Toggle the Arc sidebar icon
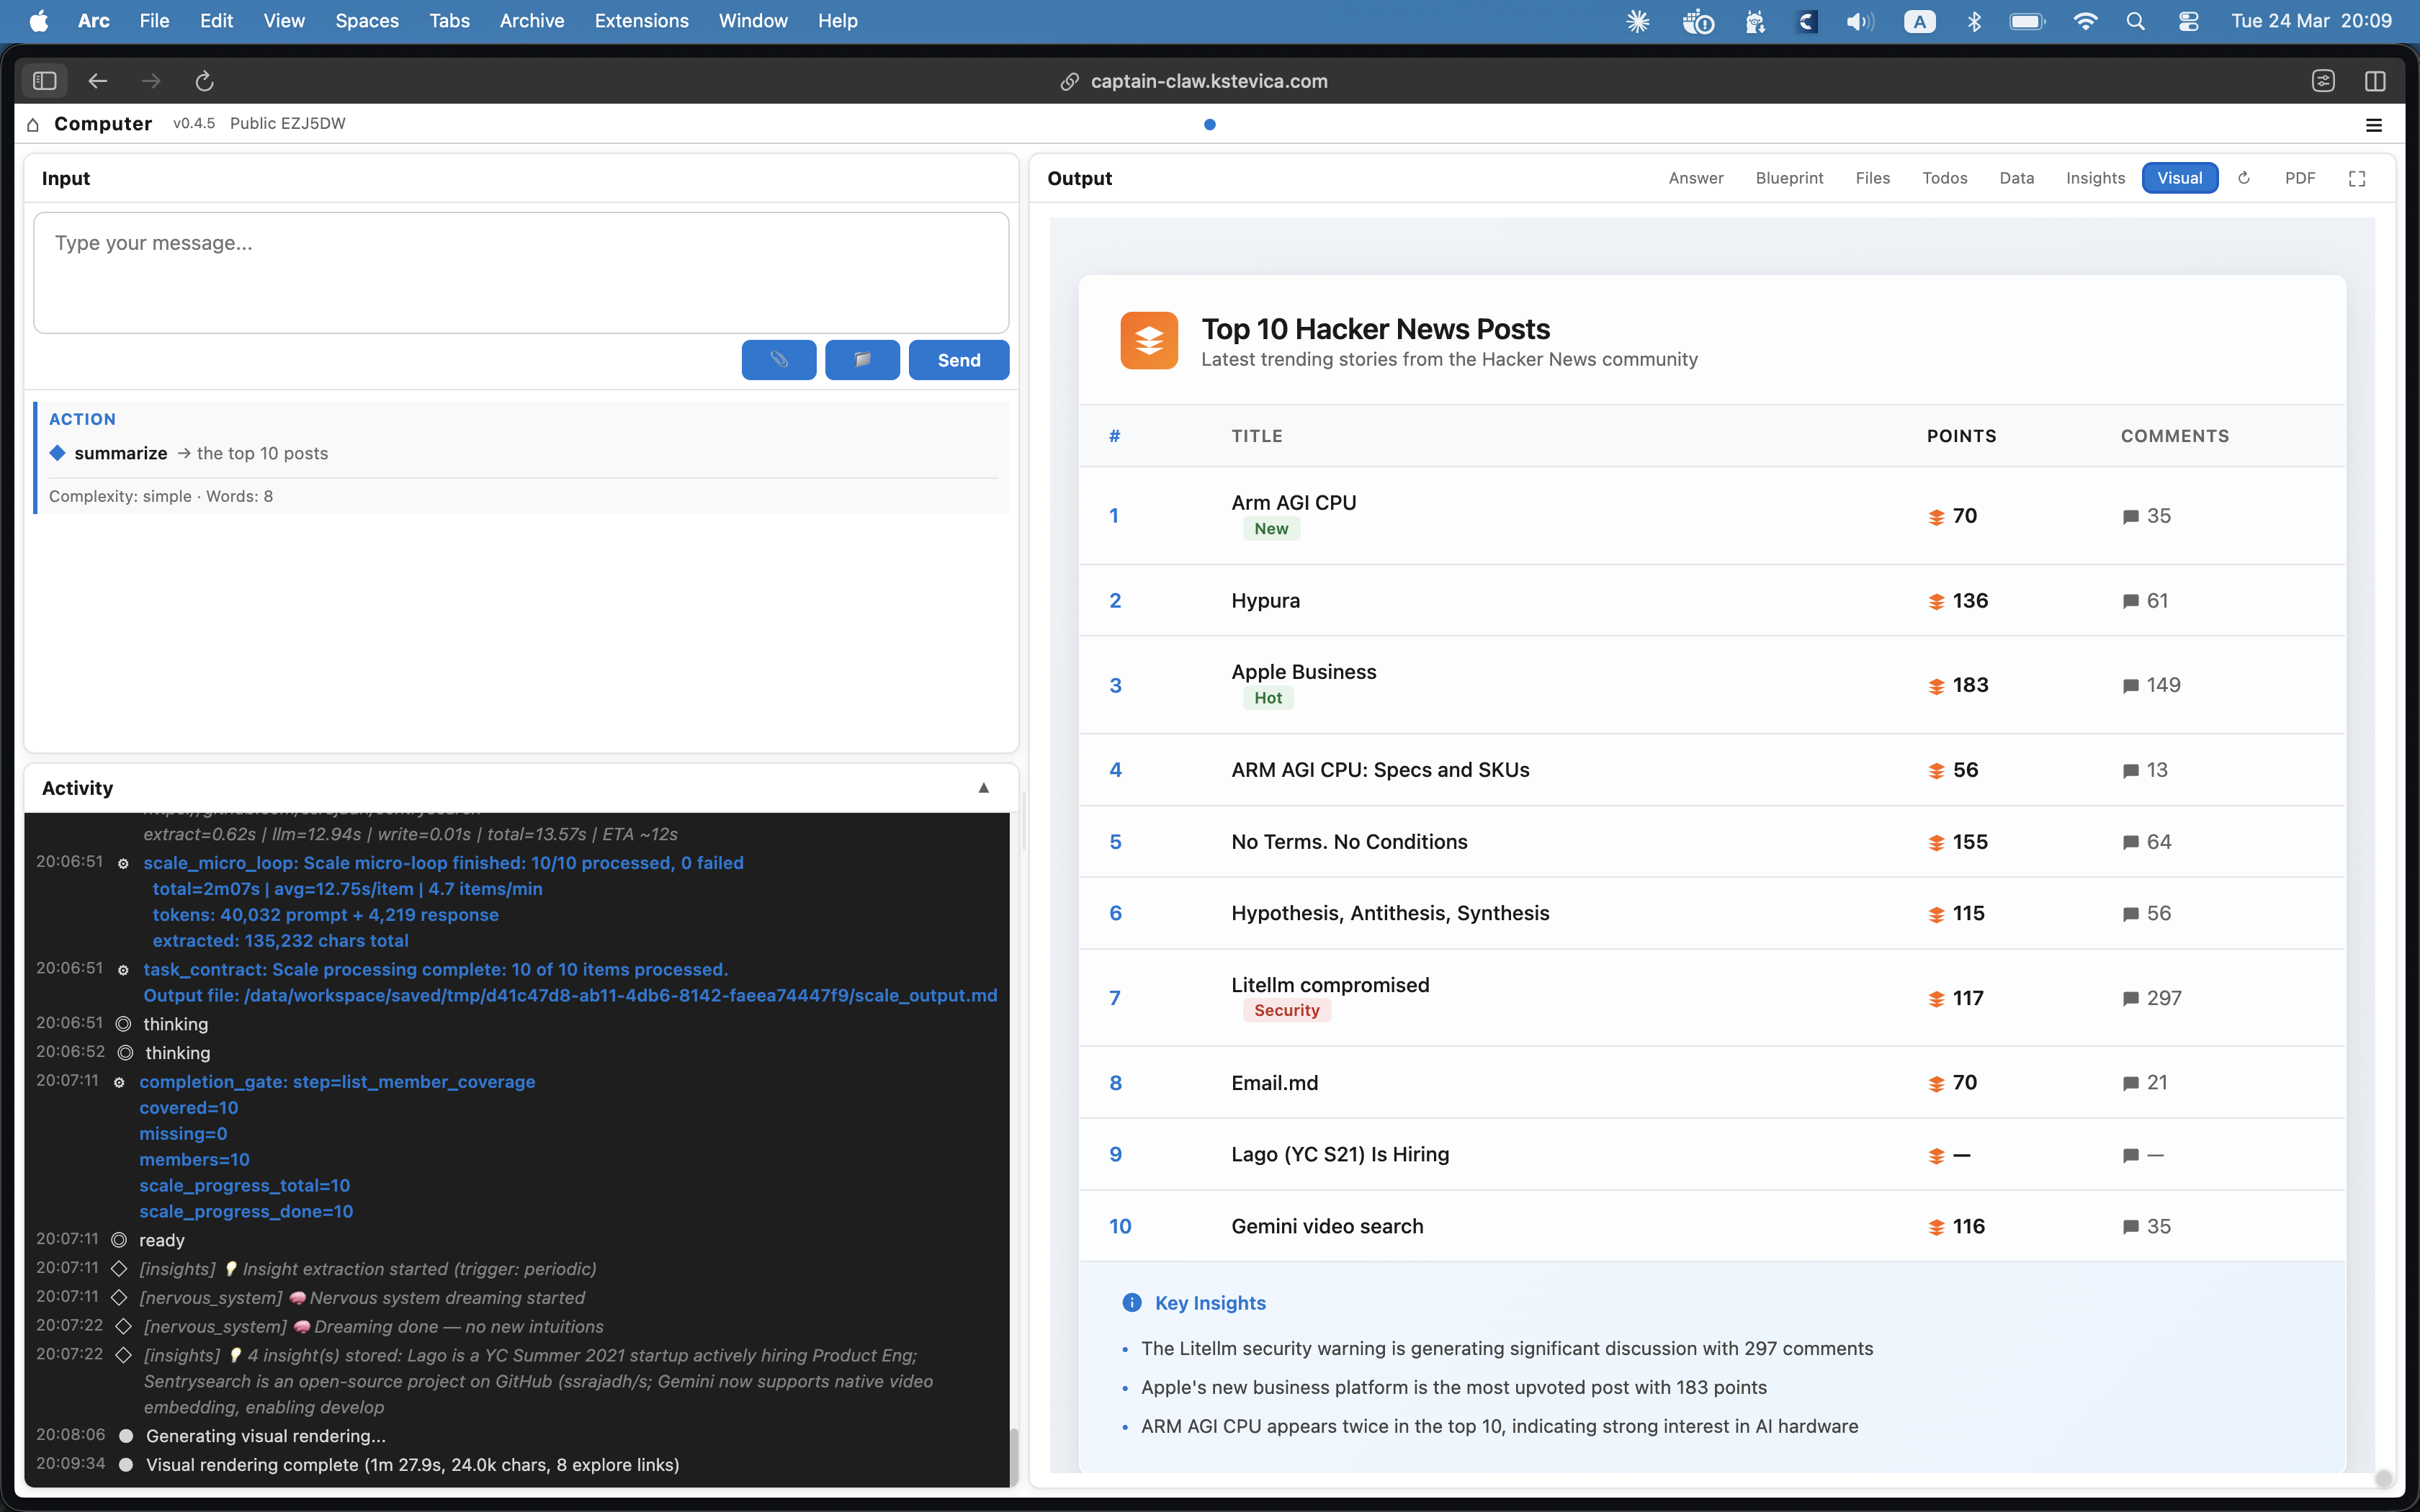 coord(45,81)
